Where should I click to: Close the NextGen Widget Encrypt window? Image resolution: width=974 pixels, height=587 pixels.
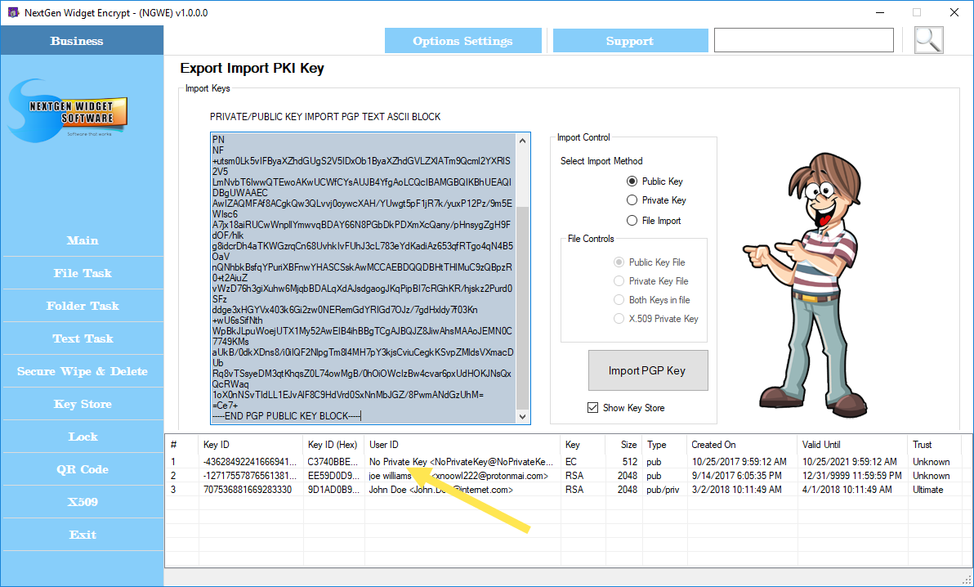point(954,12)
